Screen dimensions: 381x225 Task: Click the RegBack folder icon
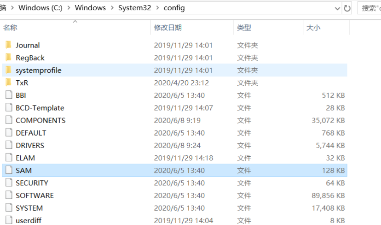coord(8,58)
